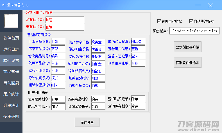The height and width of the screenshot is (133, 222).
Task: Open 商品管理 page
Action: tap(11, 71)
